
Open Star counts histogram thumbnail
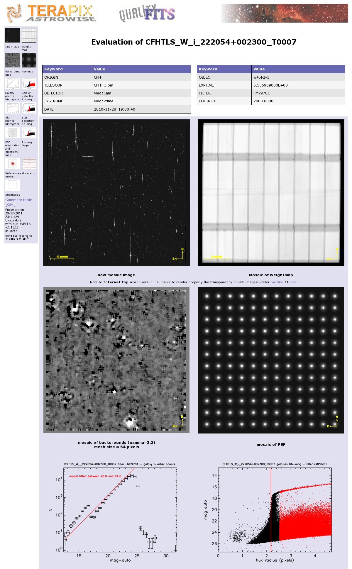(13, 108)
